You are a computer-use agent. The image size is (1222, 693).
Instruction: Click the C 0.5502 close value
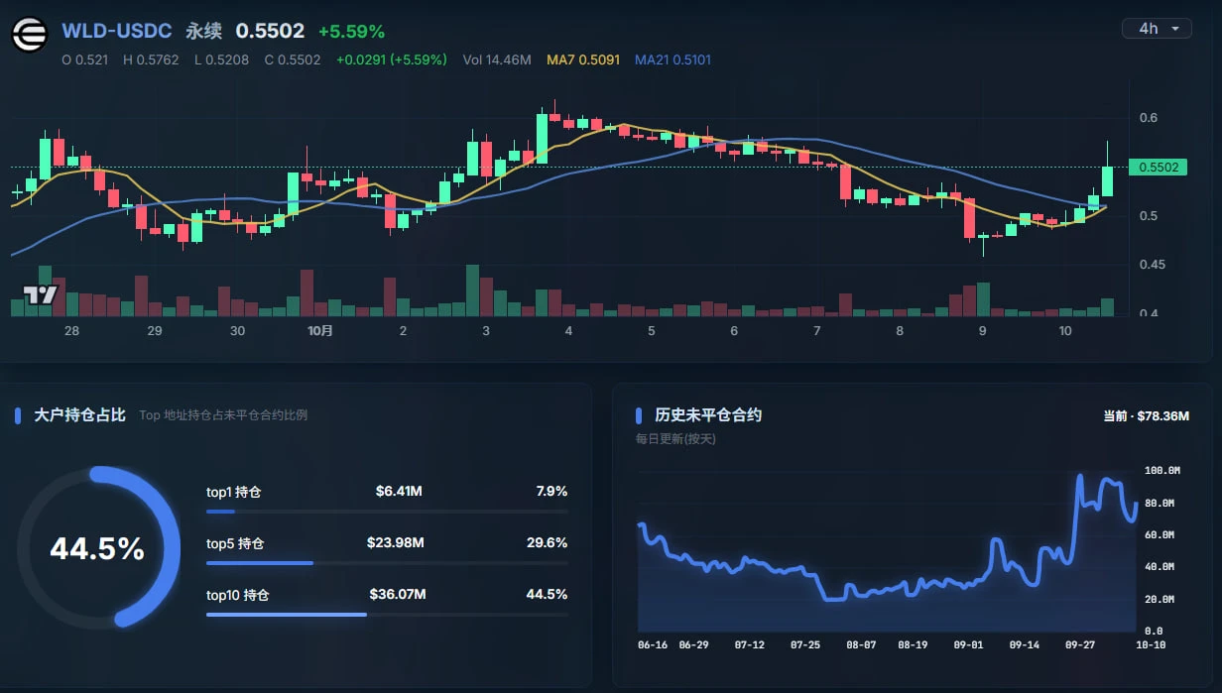(x=293, y=59)
